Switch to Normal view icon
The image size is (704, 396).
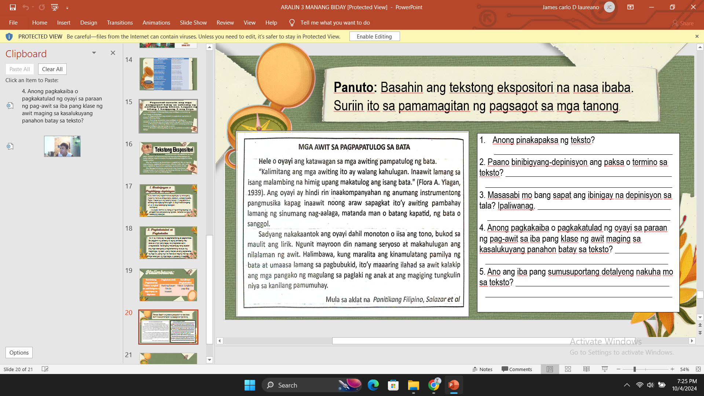(x=550, y=369)
